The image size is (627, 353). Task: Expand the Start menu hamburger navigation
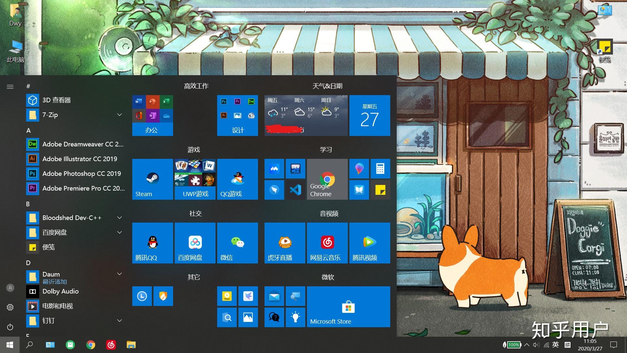click(x=10, y=87)
